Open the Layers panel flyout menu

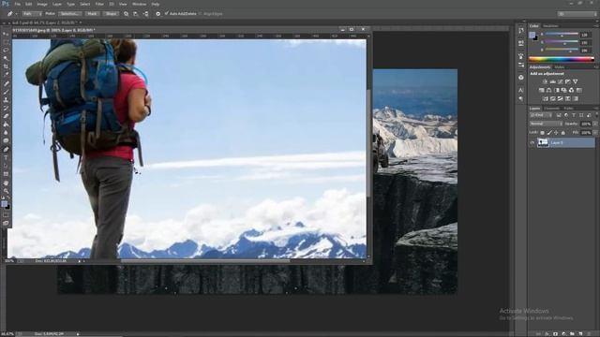(x=596, y=109)
